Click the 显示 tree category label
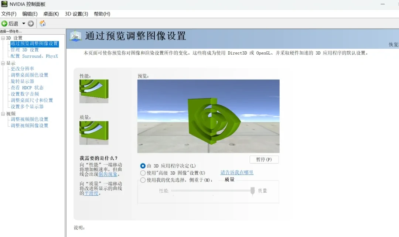 click(x=11, y=63)
